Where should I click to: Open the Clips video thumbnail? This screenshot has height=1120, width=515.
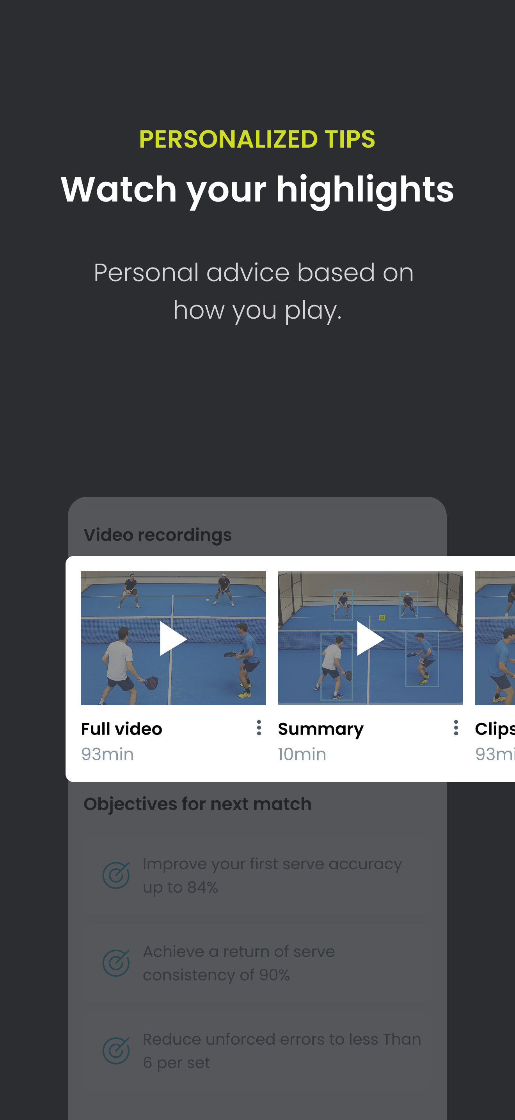point(495,638)
